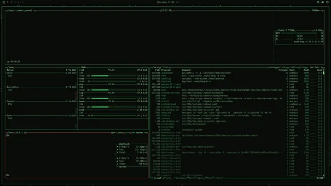Screen dimensions: 331x186
Task: Toggle pause in the process list
Action: (x=272, y=67)
